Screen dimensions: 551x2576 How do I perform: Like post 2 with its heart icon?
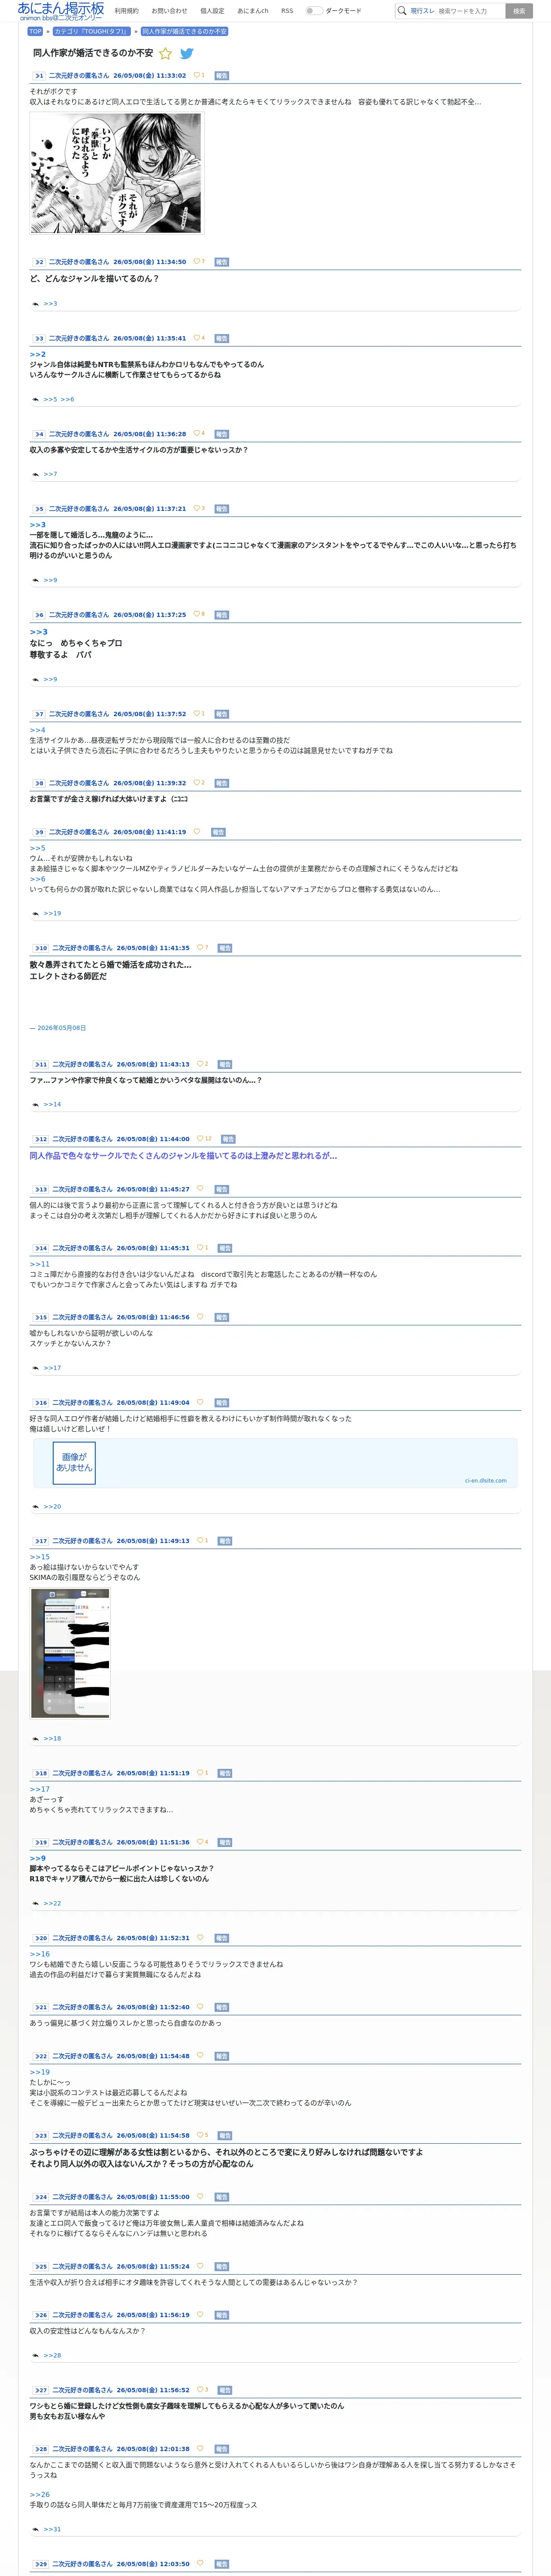tap(196, 261)
